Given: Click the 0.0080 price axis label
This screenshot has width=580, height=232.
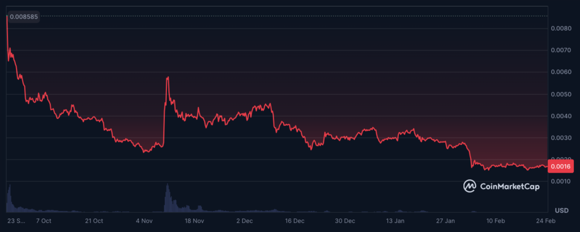Looking at the screenshot, I should pyautogui.click(x=561, y=28).
